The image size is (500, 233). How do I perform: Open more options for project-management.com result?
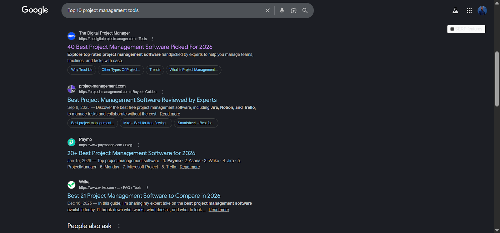click(x=162, y=92)
